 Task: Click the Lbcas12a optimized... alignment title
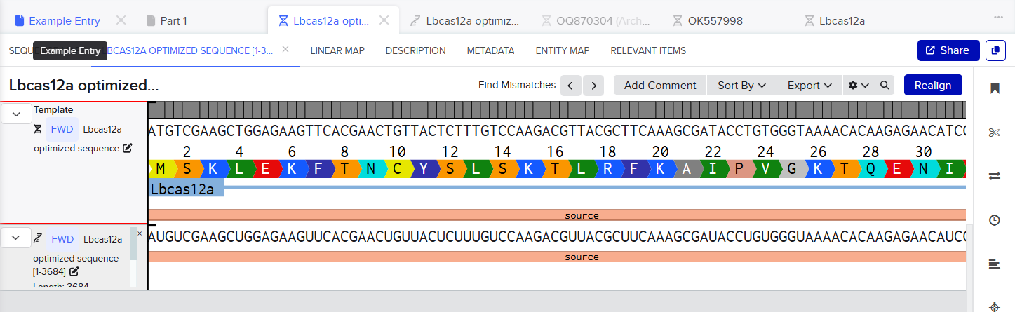pyautogui.click(x=83, y=85)
